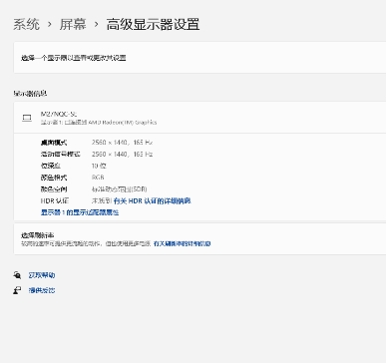Go back to 屏幕 in the breadcrumb
387x363 pixels.
pos(73,24)
